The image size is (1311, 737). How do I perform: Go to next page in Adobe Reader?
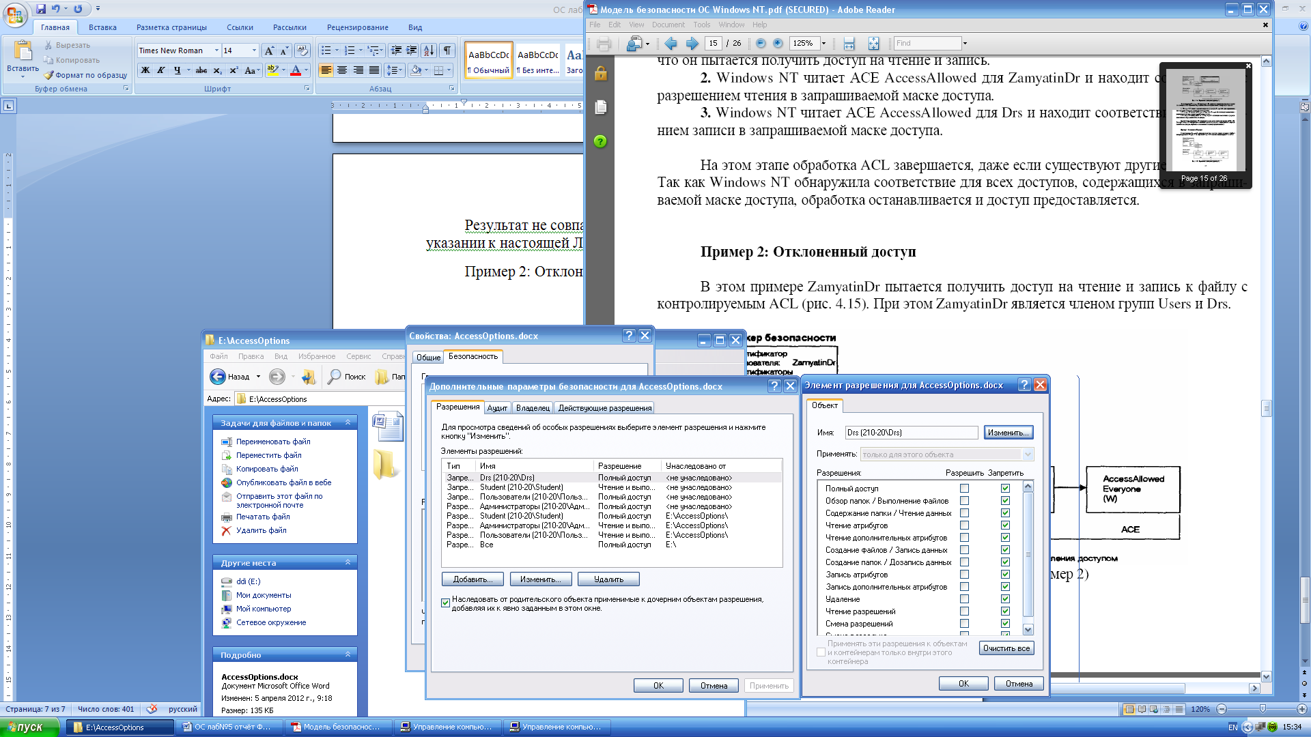pyautogui.click(x=692, y=44)
